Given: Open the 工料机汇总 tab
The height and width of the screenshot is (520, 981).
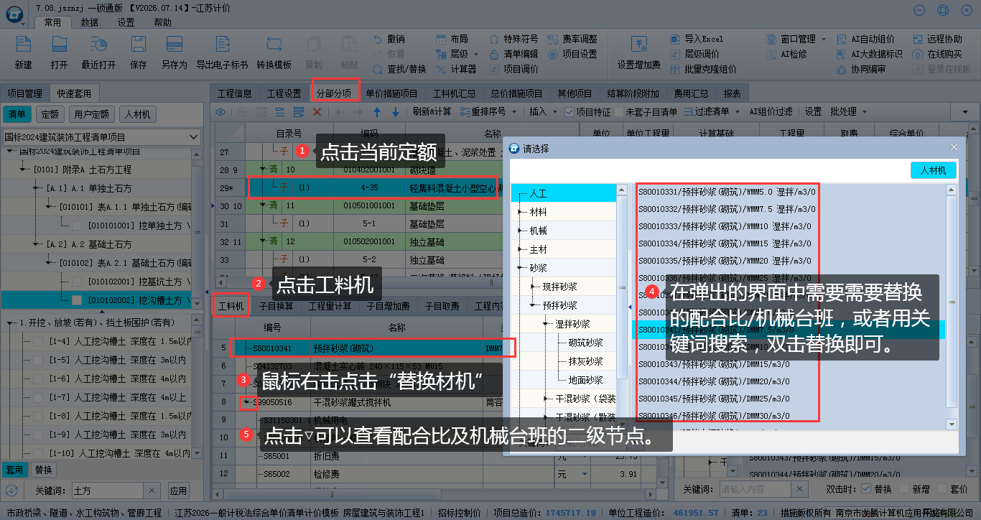Looking at the screenshot, I should [x=454, y=93].
